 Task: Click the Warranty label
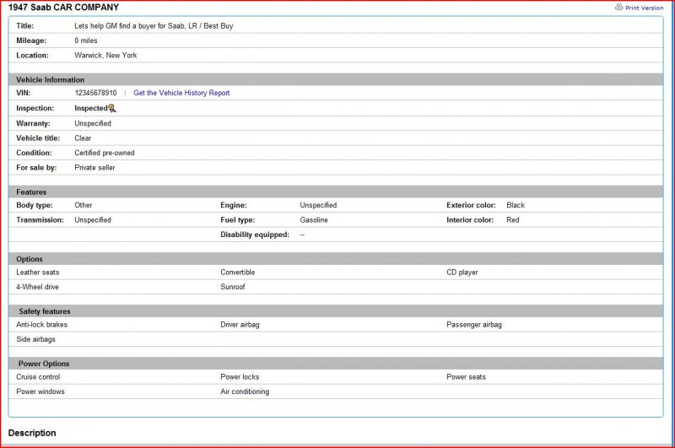coord(33,123)
